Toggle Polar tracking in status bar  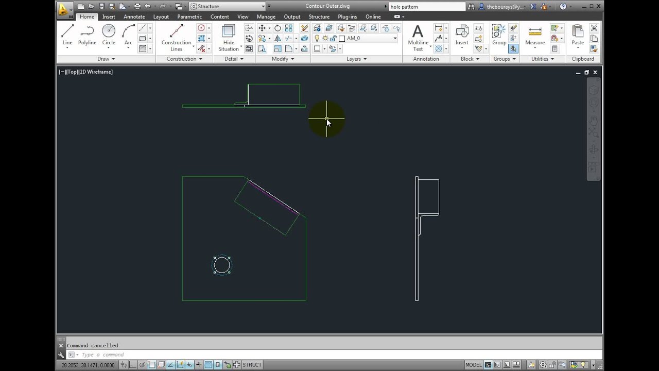point(142,365)
